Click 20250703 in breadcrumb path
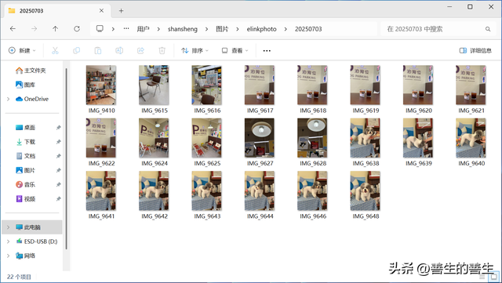 click(x=308, y=29)
